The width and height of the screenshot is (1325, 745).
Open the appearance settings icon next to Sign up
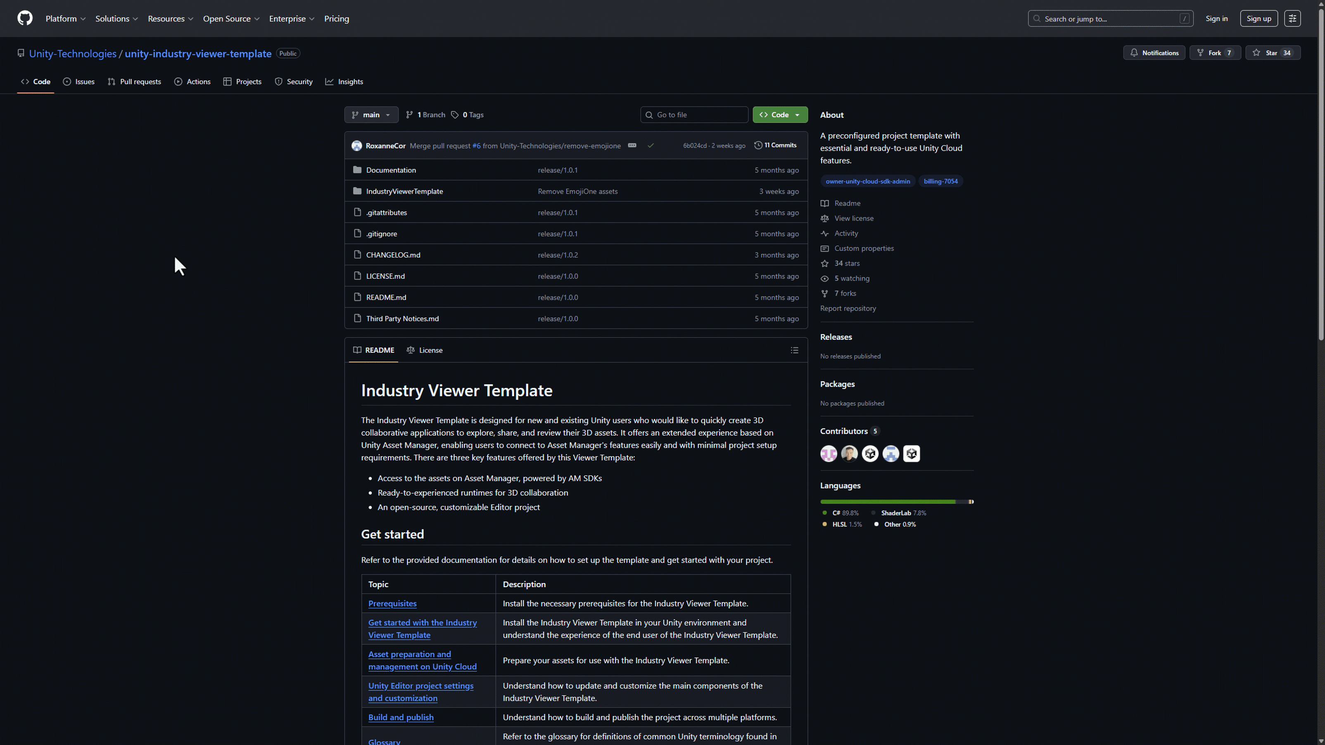(x=1292, y=19)
